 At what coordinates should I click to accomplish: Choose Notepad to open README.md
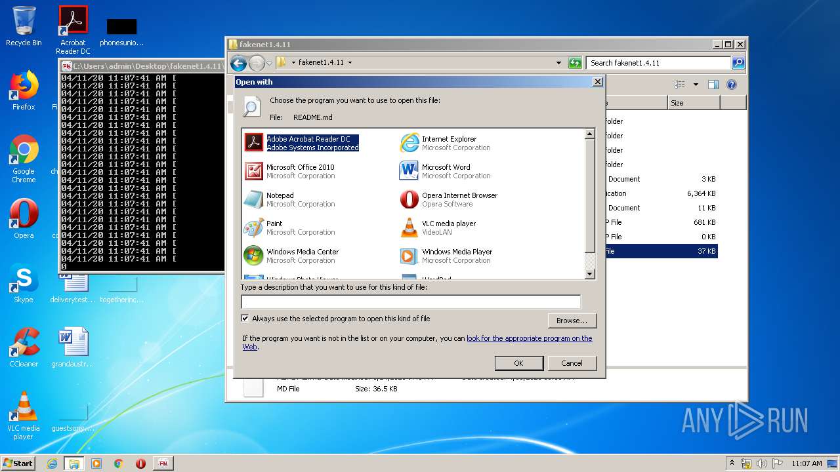click(289, 199)
